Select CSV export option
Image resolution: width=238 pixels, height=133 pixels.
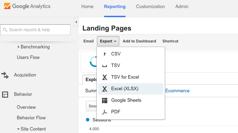click(x=131, y=54)
